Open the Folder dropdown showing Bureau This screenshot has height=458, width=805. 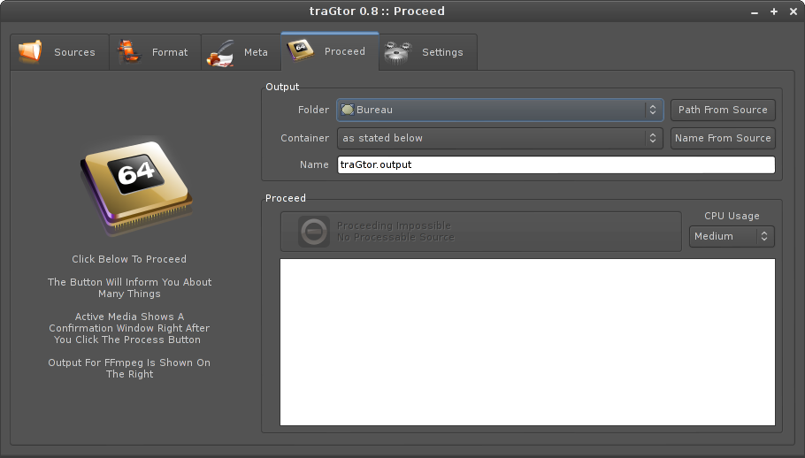(x=500, y=110)
